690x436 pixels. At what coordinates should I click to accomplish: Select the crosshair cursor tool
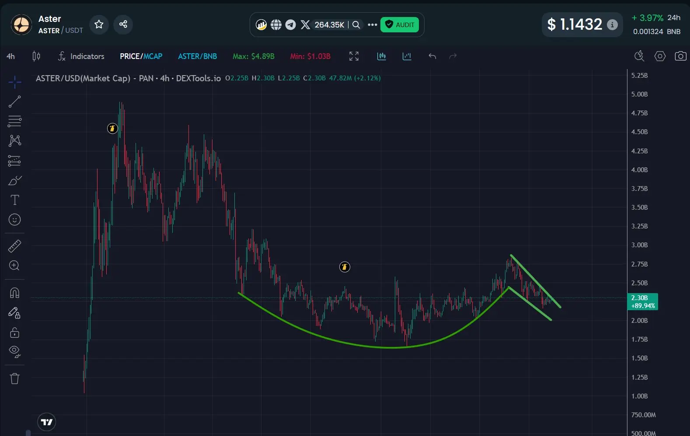(x=14, y=82)
